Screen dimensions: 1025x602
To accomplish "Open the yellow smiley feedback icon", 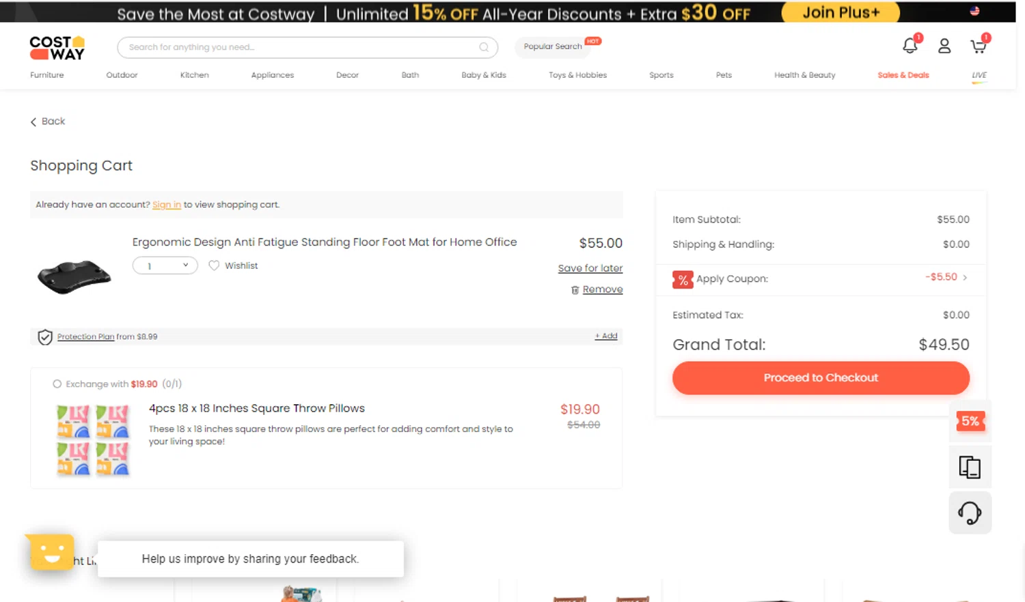I will [x=51, y=551].
